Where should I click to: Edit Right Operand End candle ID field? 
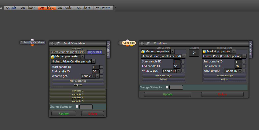[238, 66]
